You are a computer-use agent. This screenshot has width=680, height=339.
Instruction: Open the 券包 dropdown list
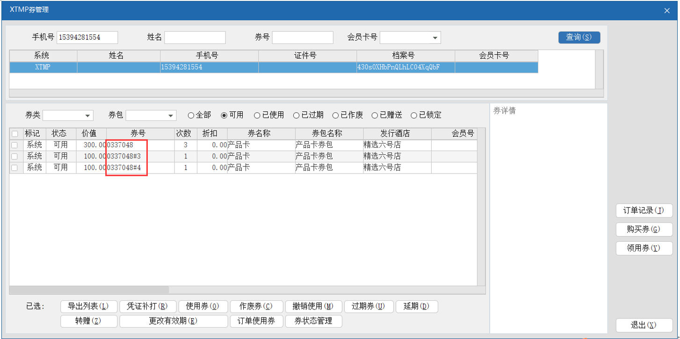[x=171, y=115]
